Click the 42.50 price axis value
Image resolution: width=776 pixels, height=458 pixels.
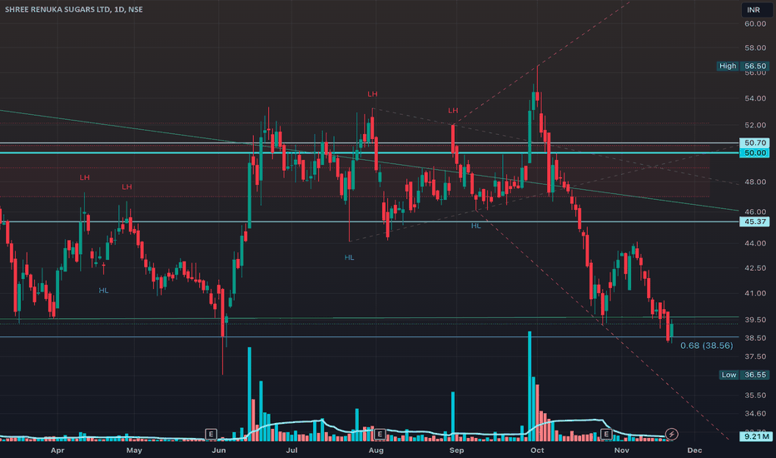pos(755,268)
